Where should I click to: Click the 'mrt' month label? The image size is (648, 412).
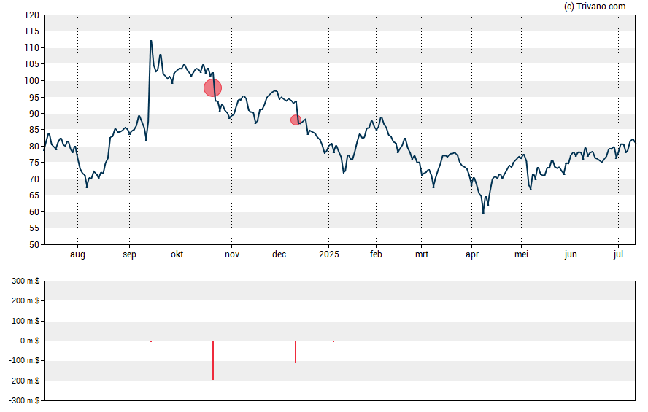(x=422, y=254)
